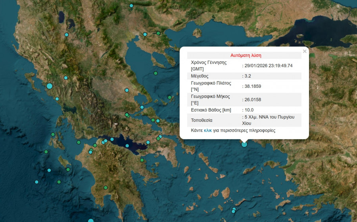
Task: Select the cyan marker inside the Gulf of Corinth
Action: click(x=127, y=146)
